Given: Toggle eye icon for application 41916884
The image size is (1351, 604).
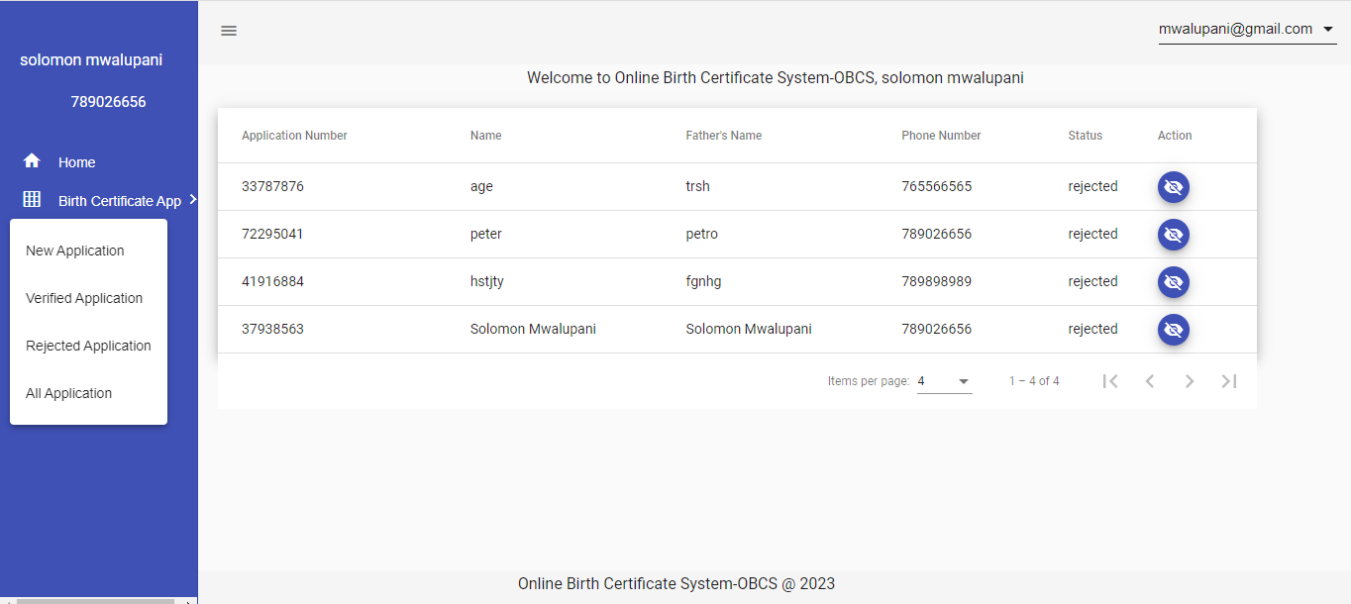Looking at the screenshot, I should click(x=1174, y=282).
